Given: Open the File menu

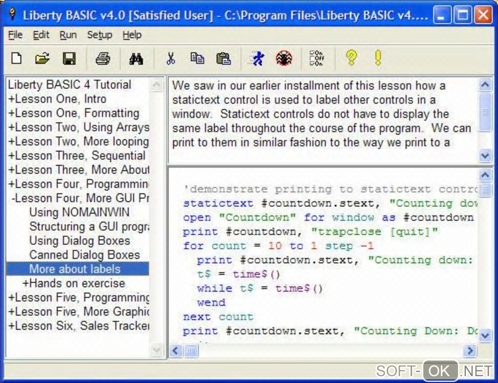Looking at the screenshot, I should point(15,35).
